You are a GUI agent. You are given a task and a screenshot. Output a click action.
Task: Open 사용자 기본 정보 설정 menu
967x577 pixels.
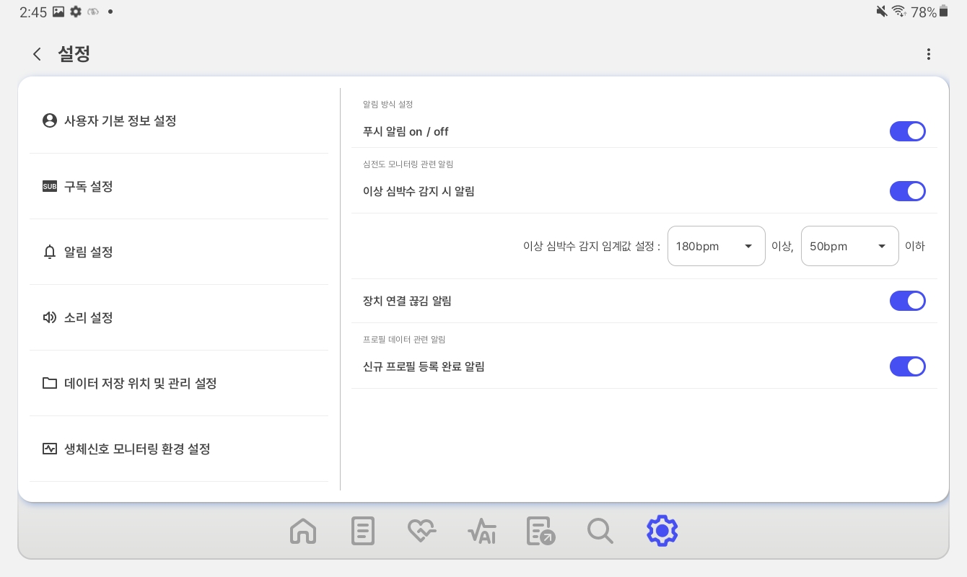(179, 120)
